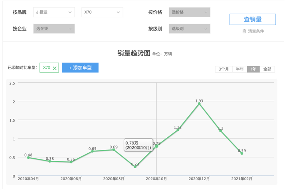Image resolution: width=285 pixels, height=190 pixels.
Task: Click the 查销量 search button
Action: pos(253,19)
